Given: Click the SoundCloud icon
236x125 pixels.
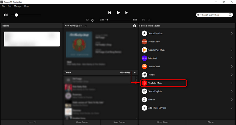Looking at the screenshot, I should pos(144,66).
